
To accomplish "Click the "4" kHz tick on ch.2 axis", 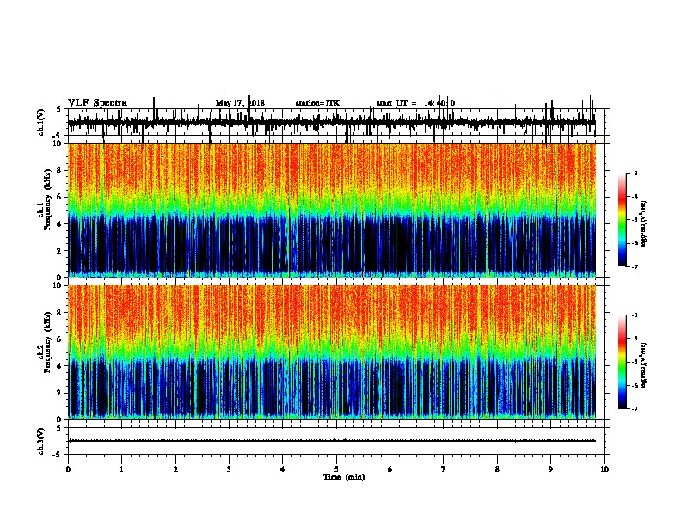I will [59, 366].
